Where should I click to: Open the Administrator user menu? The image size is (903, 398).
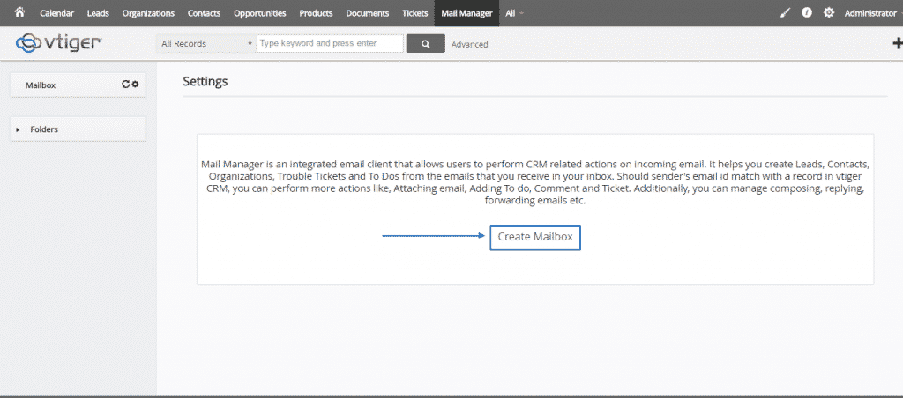[x=872, y=13]
